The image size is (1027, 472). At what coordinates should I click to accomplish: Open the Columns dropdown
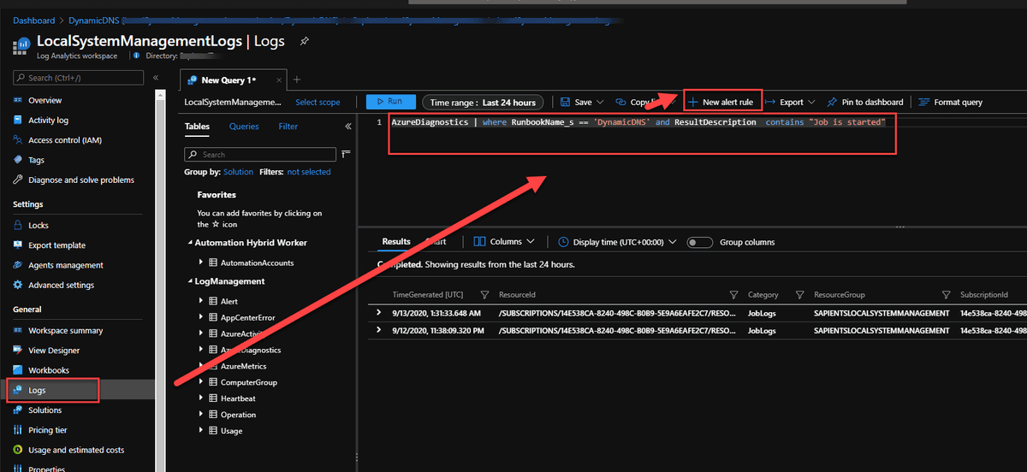point(504,242)
